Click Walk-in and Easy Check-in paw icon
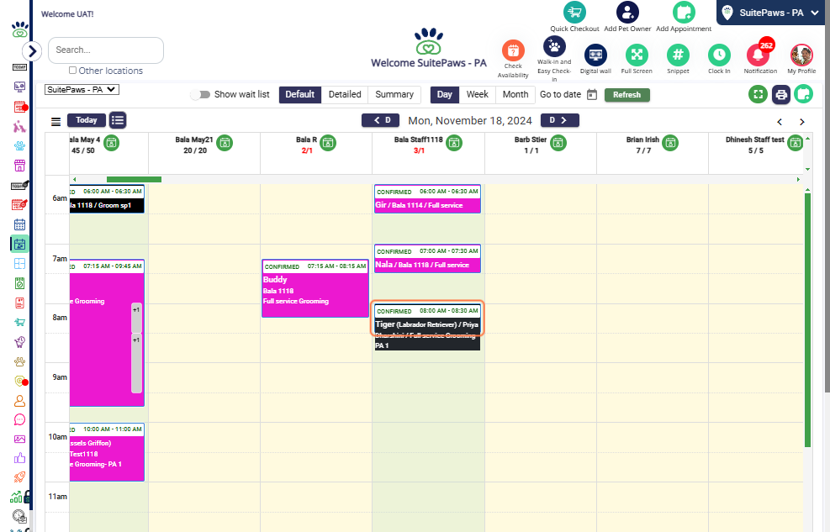 (554, 46)
